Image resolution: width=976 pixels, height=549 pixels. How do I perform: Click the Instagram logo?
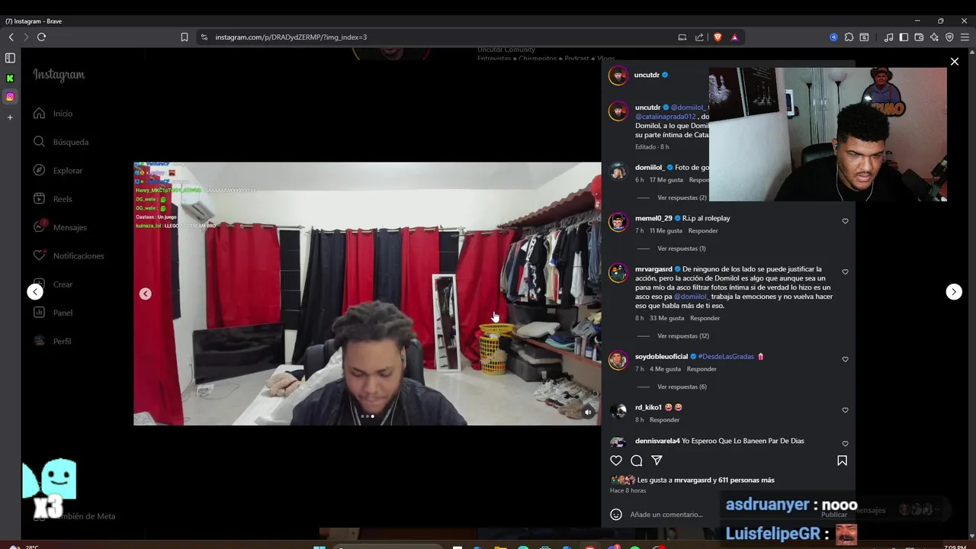point(59,75)
